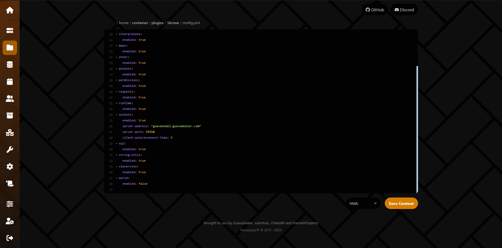502x248 pixels.
Task: Open the settings gear icon
Action: [x=10, y=167]
